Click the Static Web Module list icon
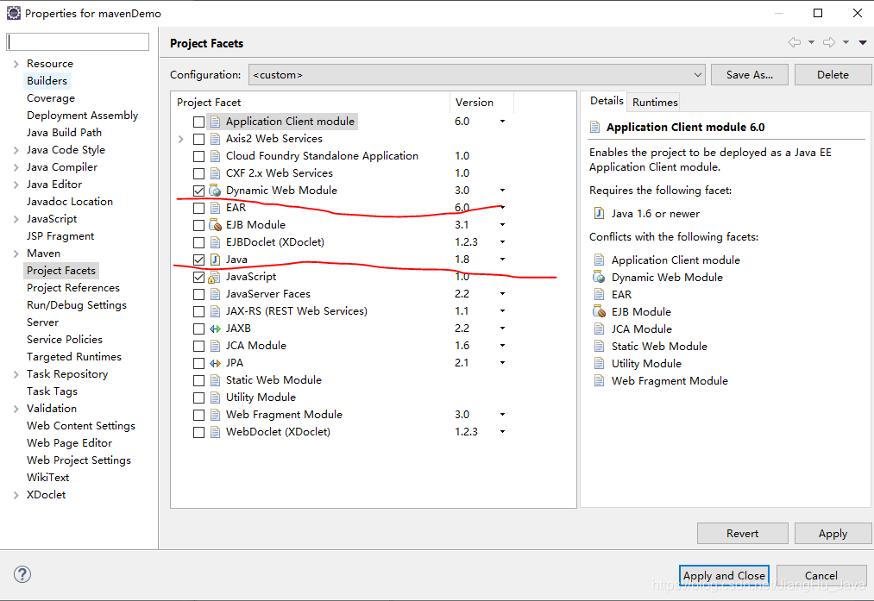The height and width of the screenshot is (601, 874). pyautogui.click(x=215, y=380)
